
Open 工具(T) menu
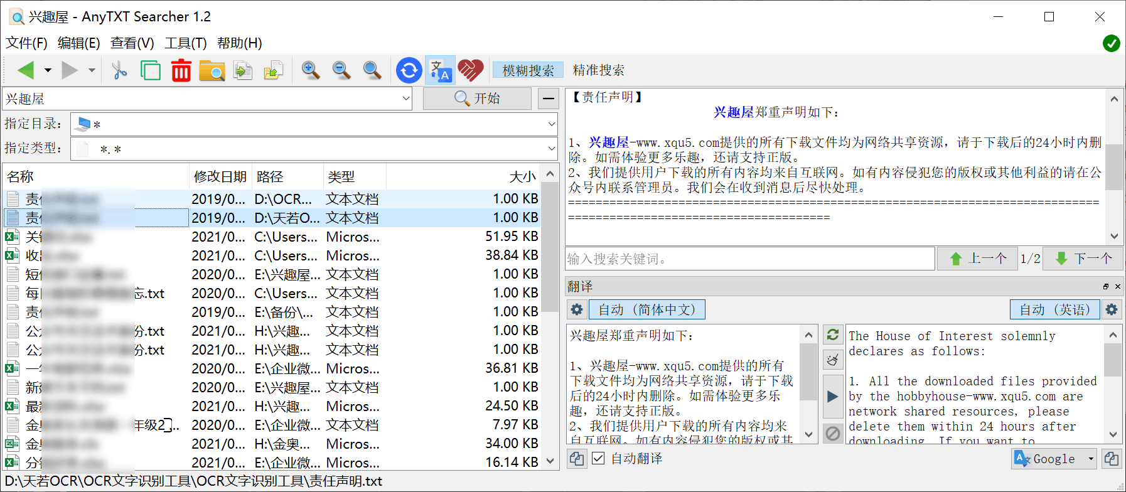pyautogui.click(x=186, y=43)
